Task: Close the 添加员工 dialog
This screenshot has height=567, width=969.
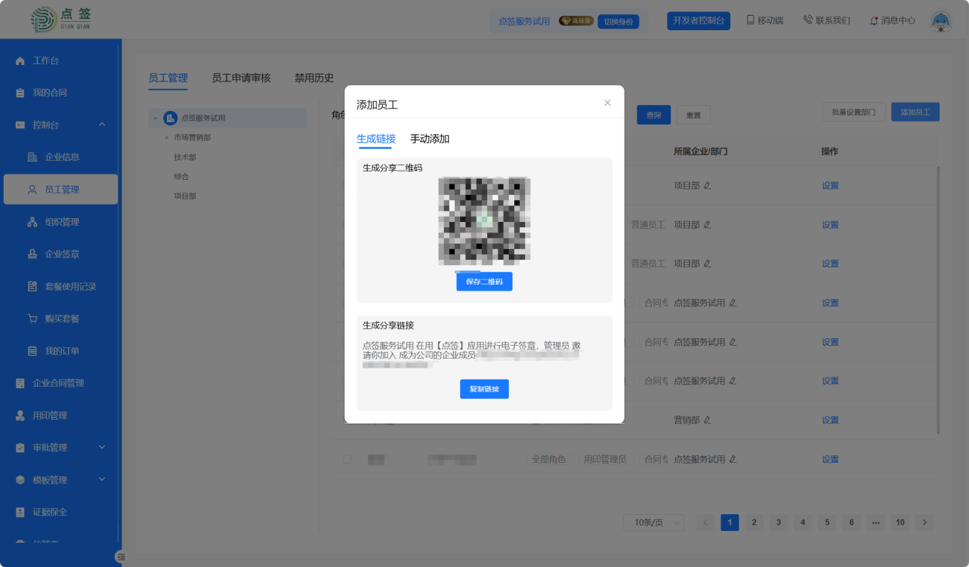Action: (x=607, y=103)
